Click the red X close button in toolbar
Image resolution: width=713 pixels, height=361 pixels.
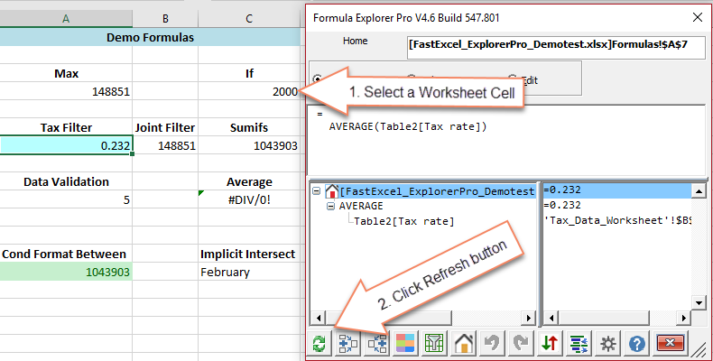coord(670,343)
